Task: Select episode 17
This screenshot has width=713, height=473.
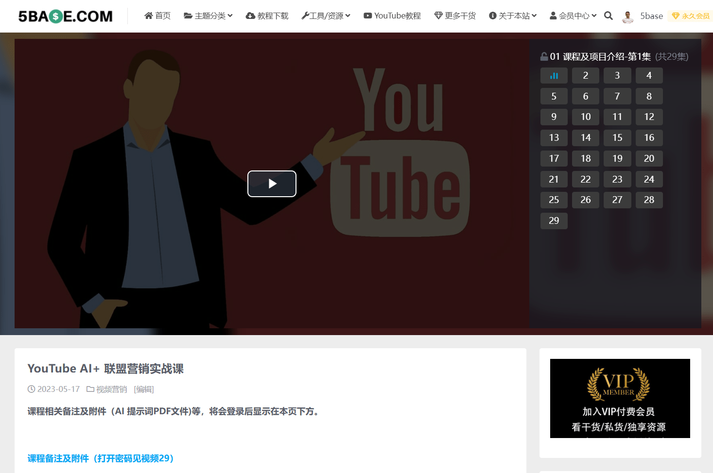Action: click(554, 159)
